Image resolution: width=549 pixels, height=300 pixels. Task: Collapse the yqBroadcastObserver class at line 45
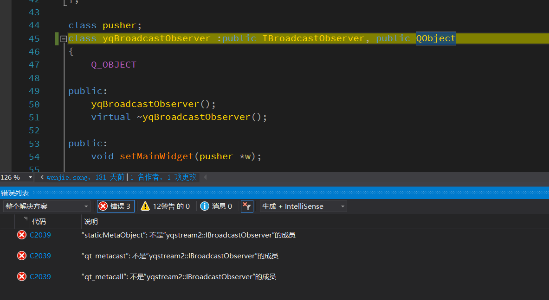click(63, 38)
